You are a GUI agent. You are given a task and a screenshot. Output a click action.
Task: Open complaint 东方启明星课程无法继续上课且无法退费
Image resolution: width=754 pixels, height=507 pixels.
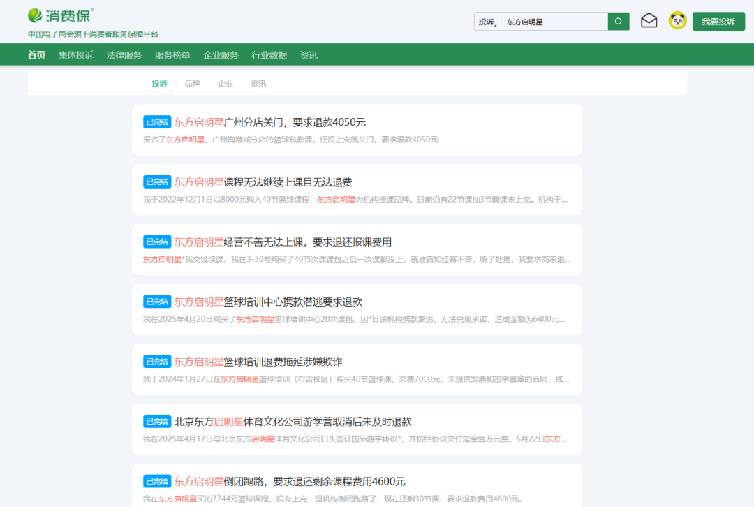click(x=263, y=182)
